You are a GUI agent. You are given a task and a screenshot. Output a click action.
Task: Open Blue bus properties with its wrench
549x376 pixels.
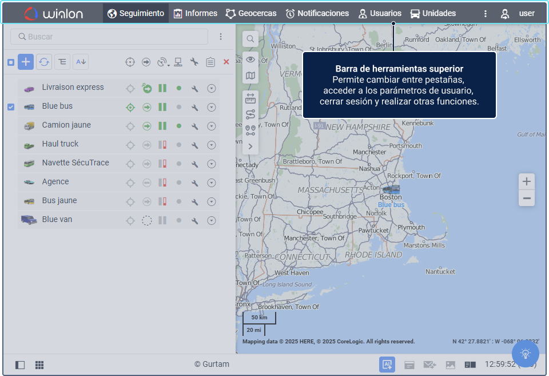point(194,108)
